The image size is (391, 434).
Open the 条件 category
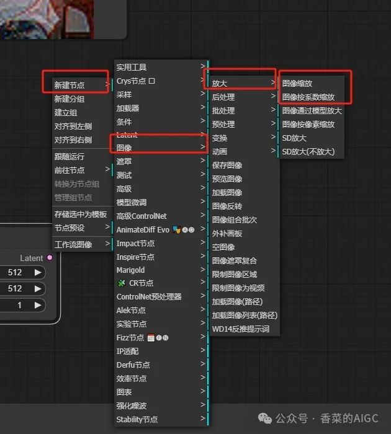[x=161, y=122]
